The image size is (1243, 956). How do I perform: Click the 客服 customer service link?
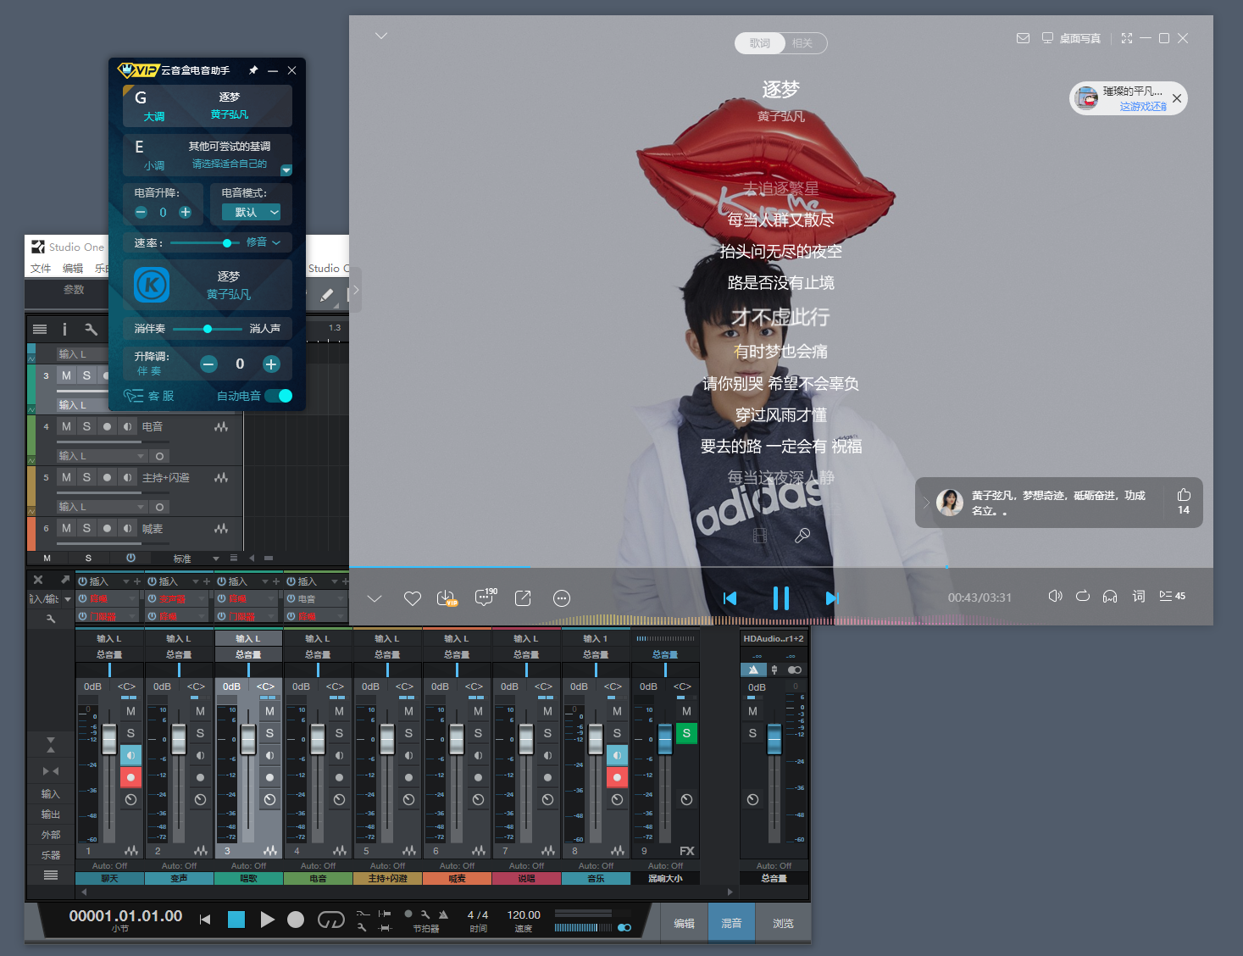(x=150, y=396)
